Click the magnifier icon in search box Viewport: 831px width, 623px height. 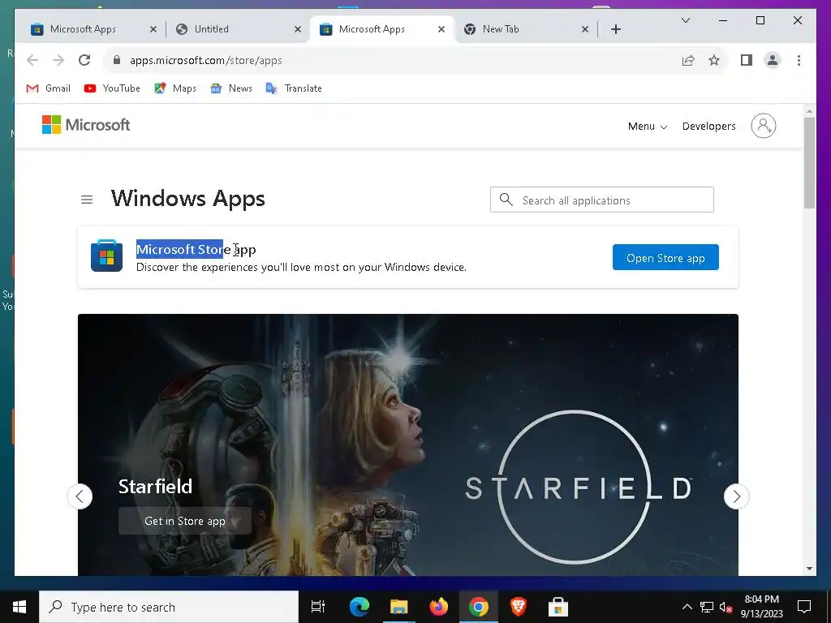[x=506, y=200]
